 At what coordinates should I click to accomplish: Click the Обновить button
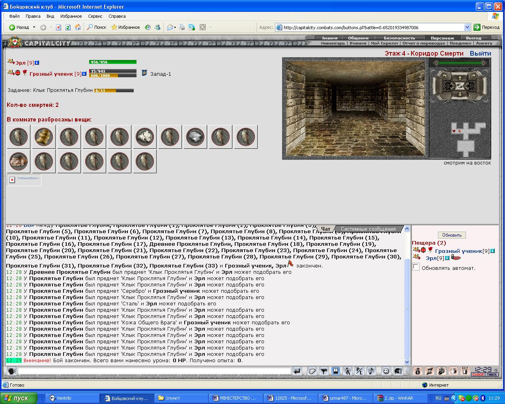click(452, 235)
